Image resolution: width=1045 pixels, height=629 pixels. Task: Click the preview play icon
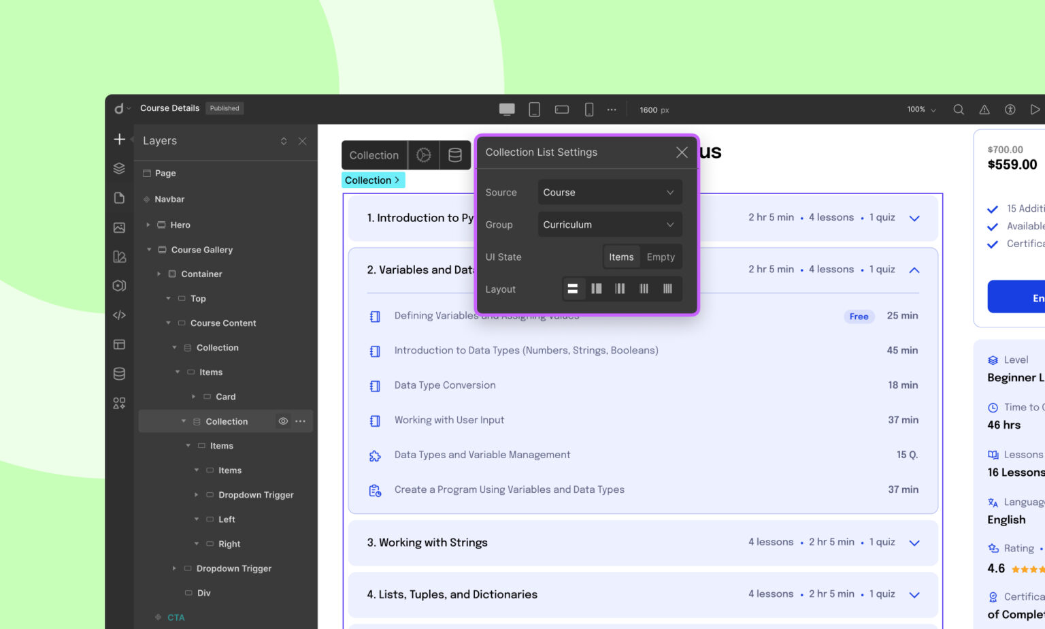pyautogui.click(x=1035, y=110)
